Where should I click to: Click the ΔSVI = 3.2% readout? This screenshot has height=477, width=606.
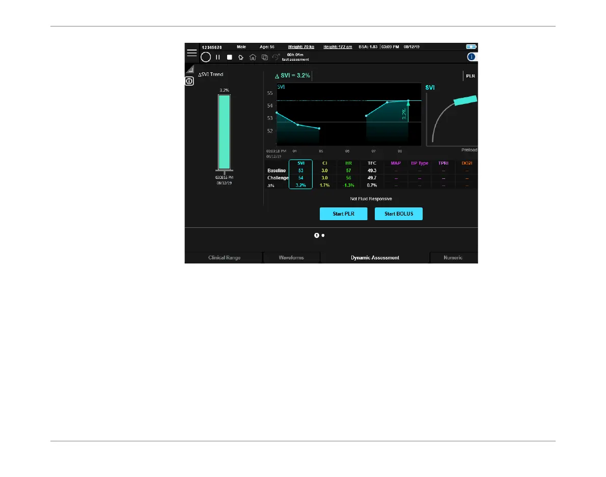pyautogui.click(x=293, y=75)
